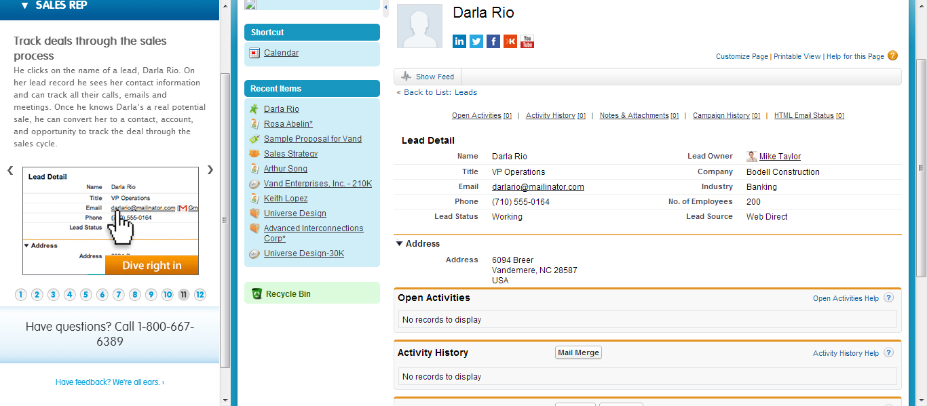This screenshot has height=406, width=927.
Task: Open Activity History related list link
Action: tap(550, 116)
